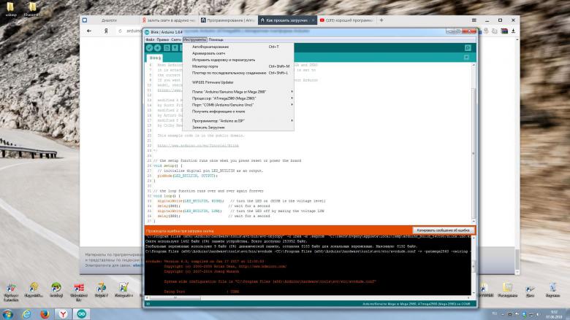The height and width of the screenshot is (320, 570).
Task: Switch to the Программирование browser tab
Action: (x=228, y=20)
